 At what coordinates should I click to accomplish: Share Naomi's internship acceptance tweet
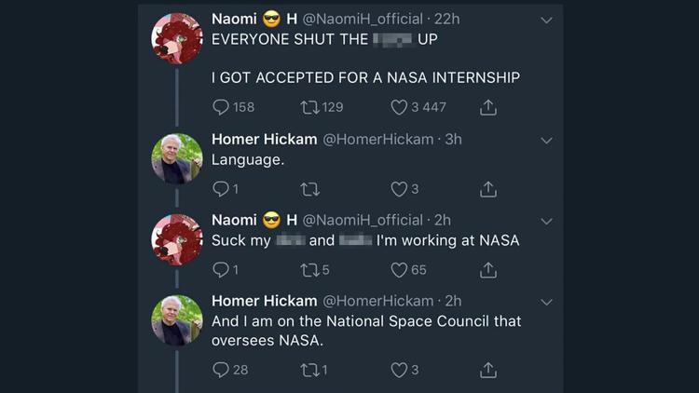487,107
